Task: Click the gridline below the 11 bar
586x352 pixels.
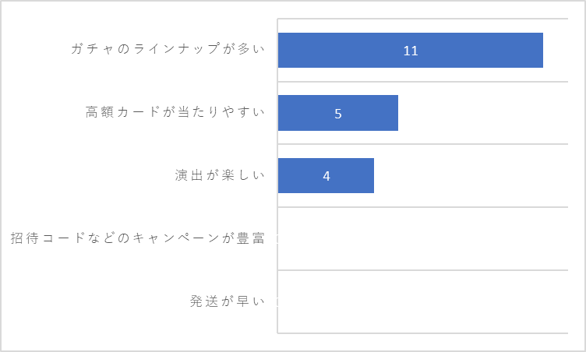Action: click(422, 82)
